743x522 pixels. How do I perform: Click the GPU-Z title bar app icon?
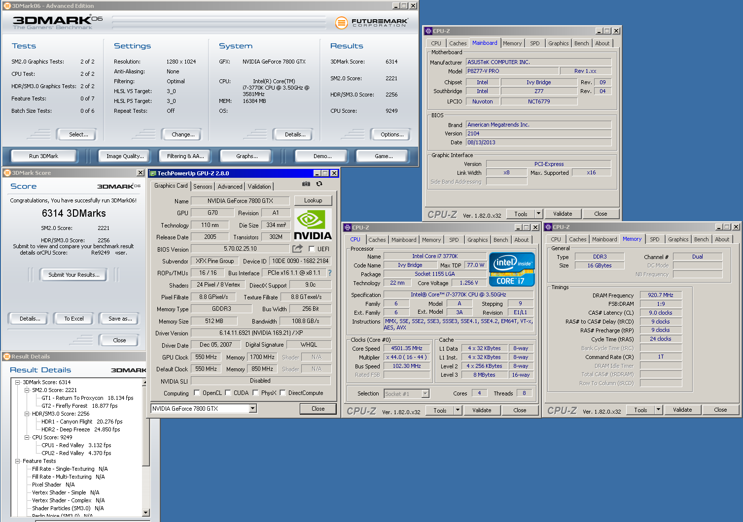[x=153, y=173]
